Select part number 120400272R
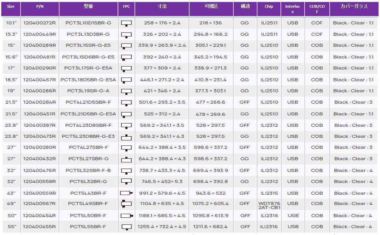 pos(40,23)
